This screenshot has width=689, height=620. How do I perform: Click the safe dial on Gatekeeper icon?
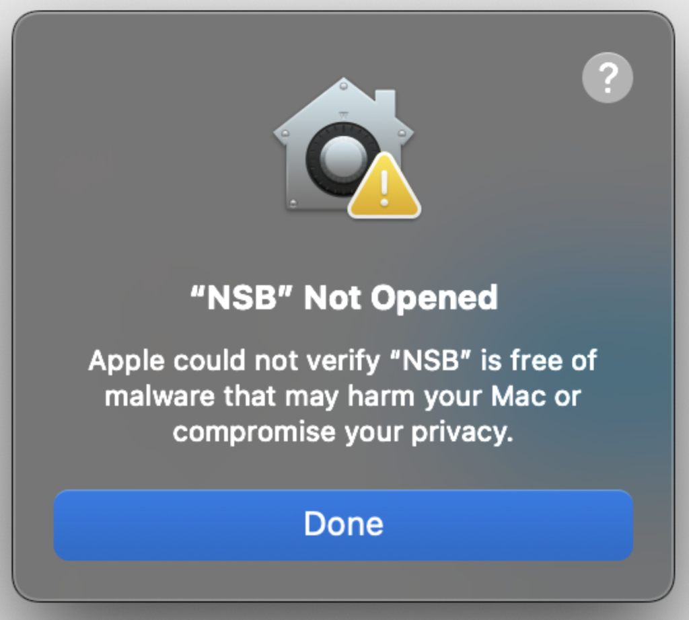tap(342, 159)
